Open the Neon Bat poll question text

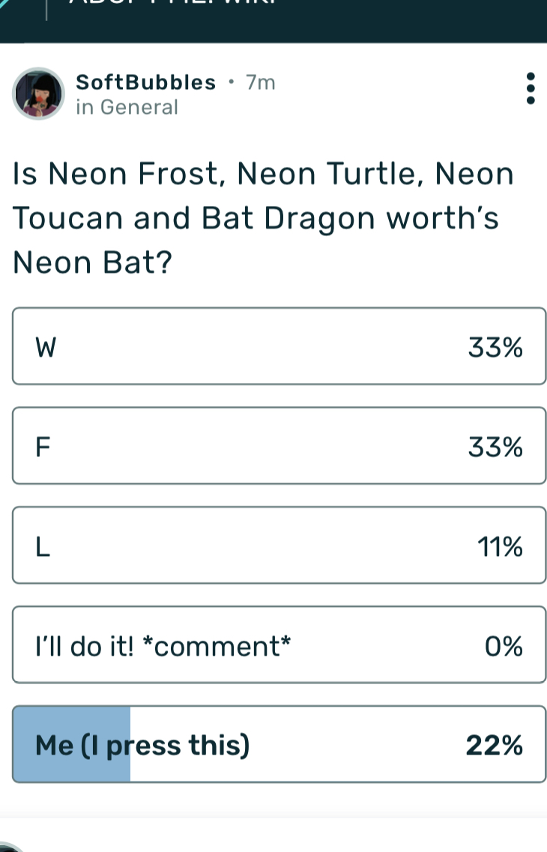coord(262,218)
